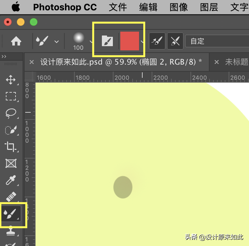Select the Mixer Brush tool in toolbox
Screen dimensions: 249x246
(11, 213)
